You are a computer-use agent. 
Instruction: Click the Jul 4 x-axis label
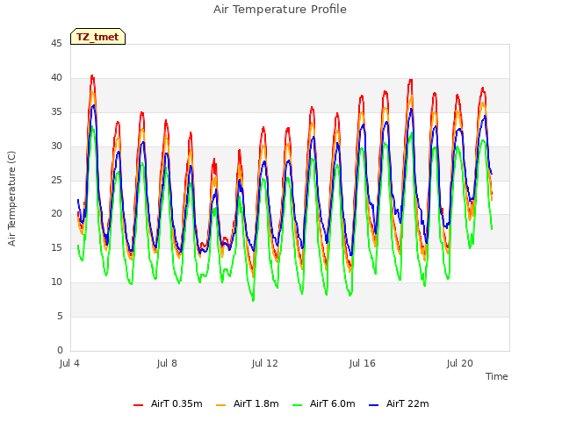pyautogui.click(x=69, y=363)
